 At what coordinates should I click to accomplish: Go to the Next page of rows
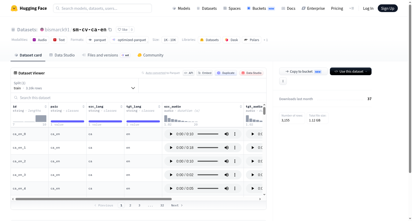[177, 205]
